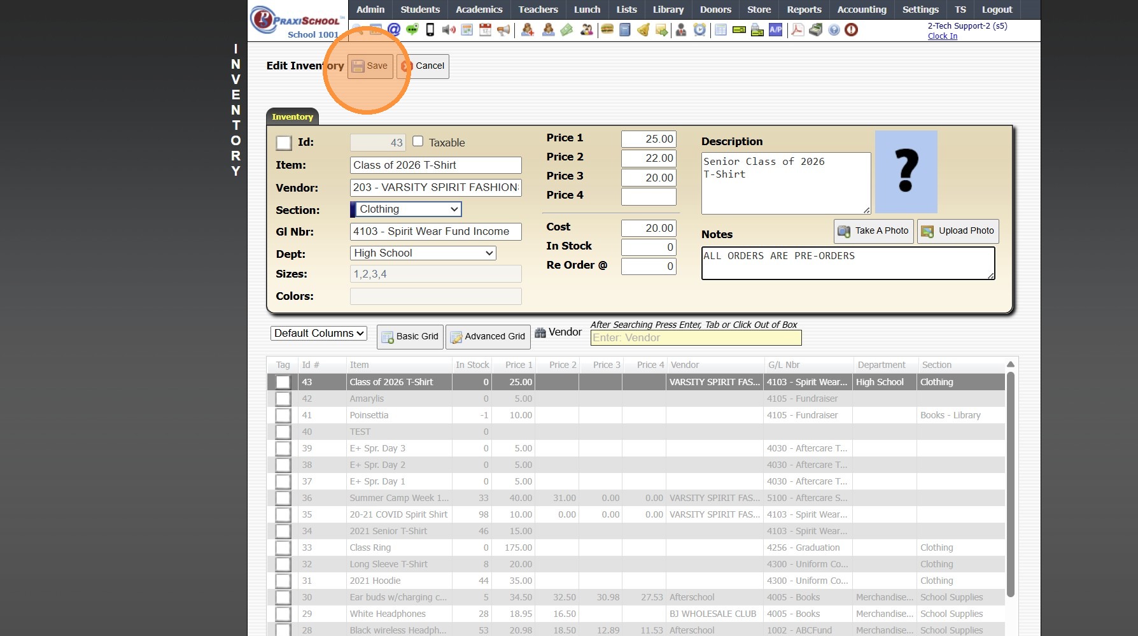
Task: Tag the Poinsettia row checkbox
Action: 283,415
